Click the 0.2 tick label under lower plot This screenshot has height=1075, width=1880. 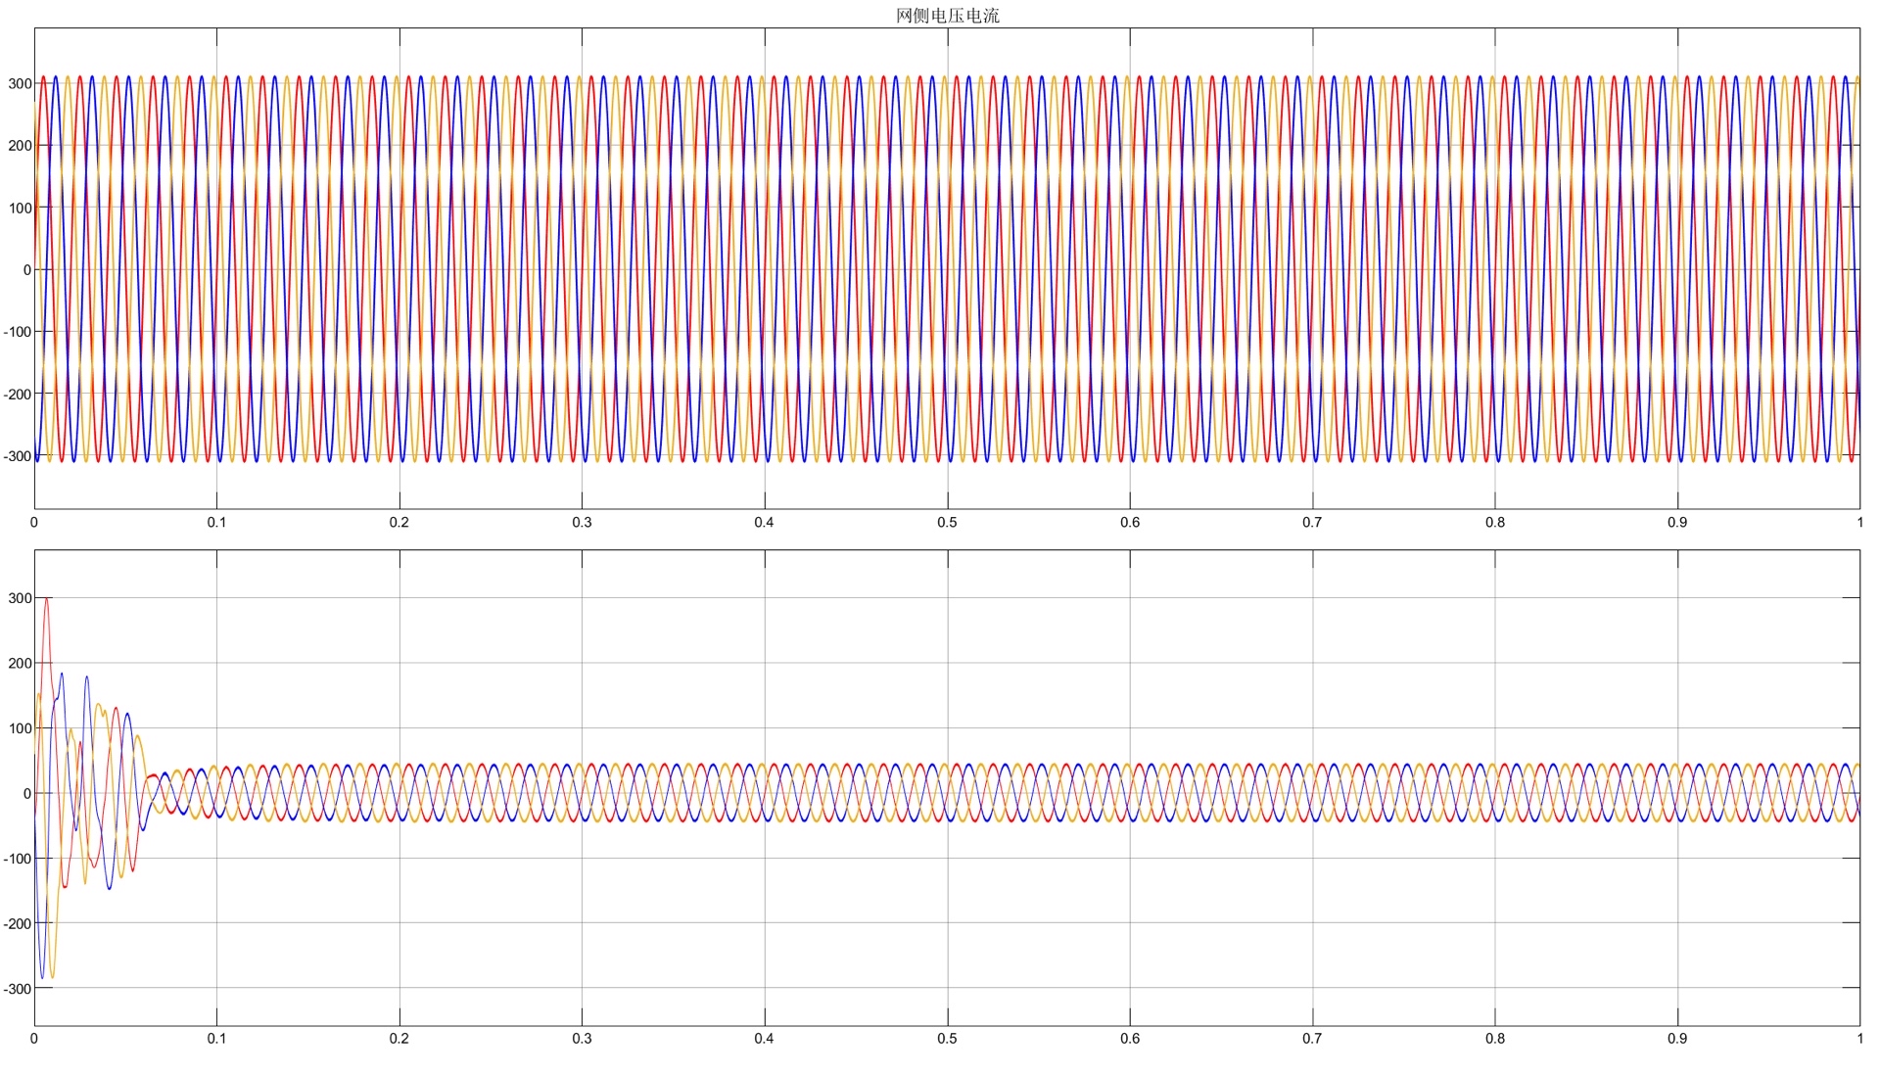tap(399, 1039)
